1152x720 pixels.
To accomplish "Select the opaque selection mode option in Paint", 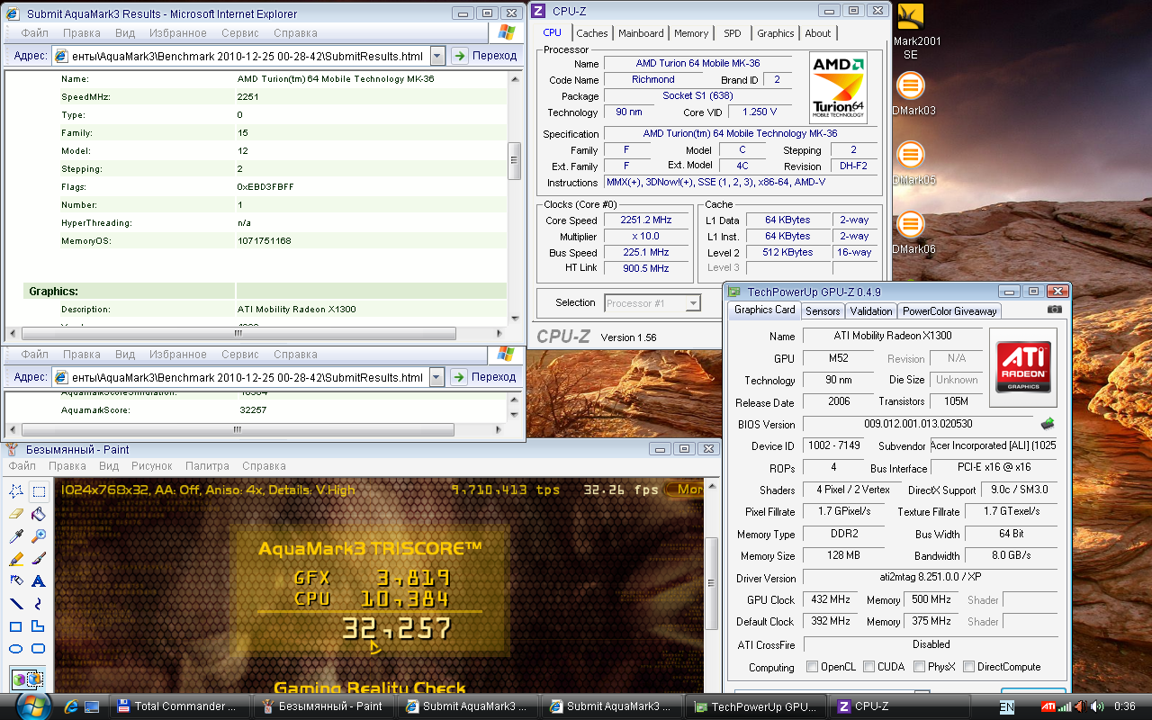I will pyautogui.click(x=27, y=679).
